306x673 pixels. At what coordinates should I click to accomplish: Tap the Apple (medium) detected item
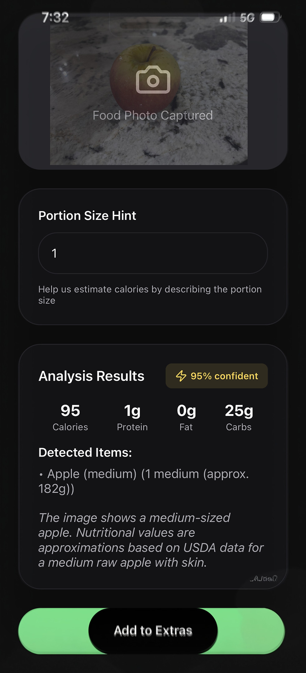[x=144, y=481]
